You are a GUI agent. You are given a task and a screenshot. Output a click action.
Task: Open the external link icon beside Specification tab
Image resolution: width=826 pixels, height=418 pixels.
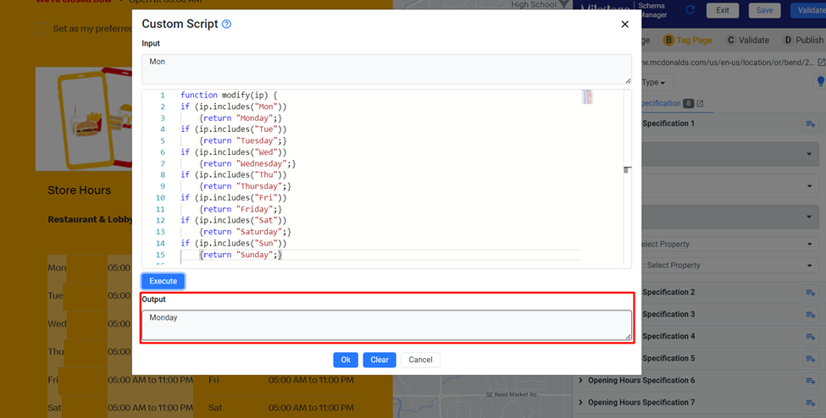pos(700,104)
